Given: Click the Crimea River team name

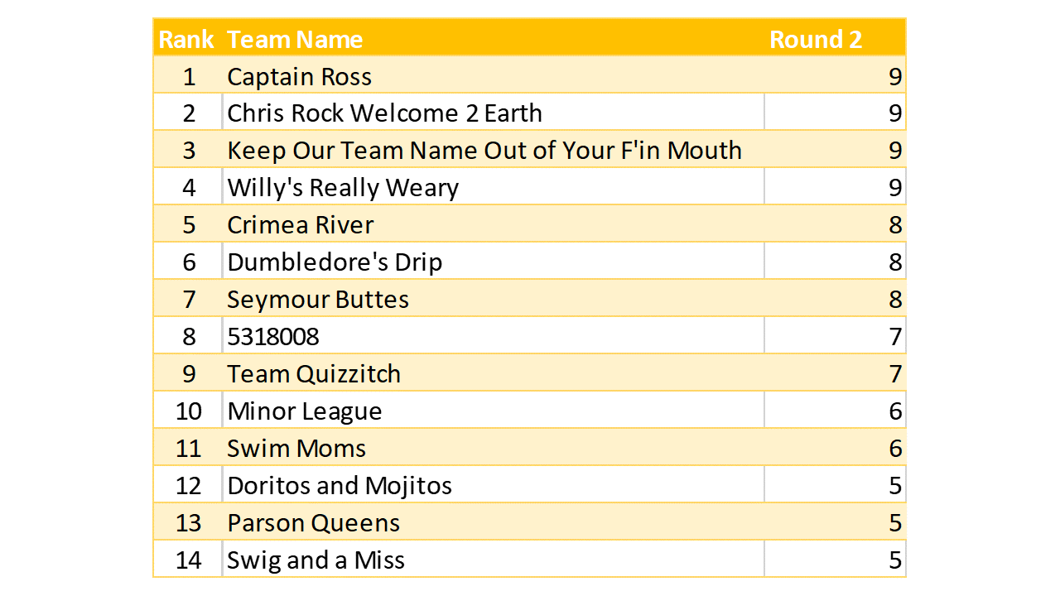Looking at the screenshot, I should tap(300, 224).
